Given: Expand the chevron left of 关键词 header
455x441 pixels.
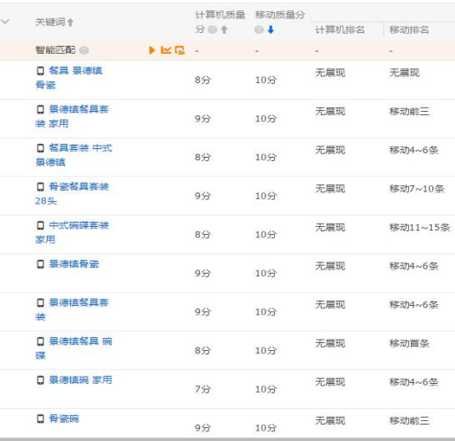Looking at the screenshot, I should click(x=5, y=22).
